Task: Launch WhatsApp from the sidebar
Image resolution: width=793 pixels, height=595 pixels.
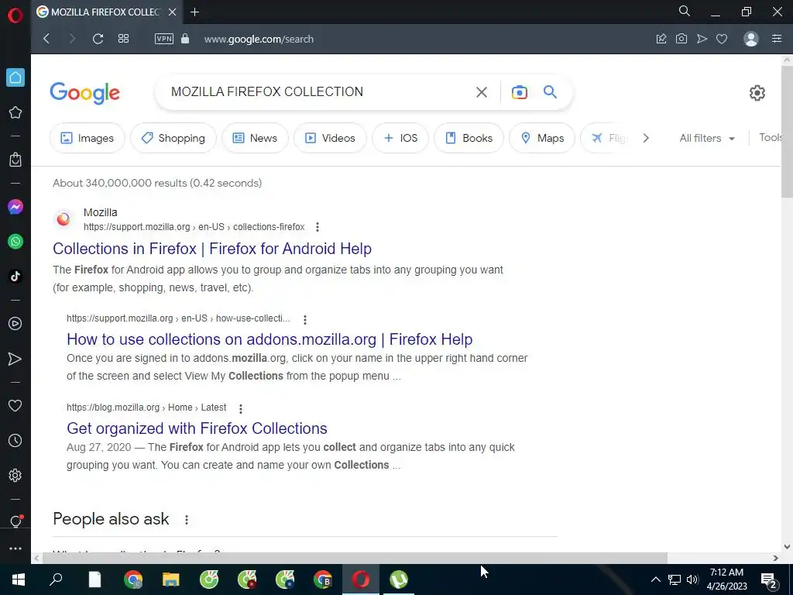Action: (15, 242)
